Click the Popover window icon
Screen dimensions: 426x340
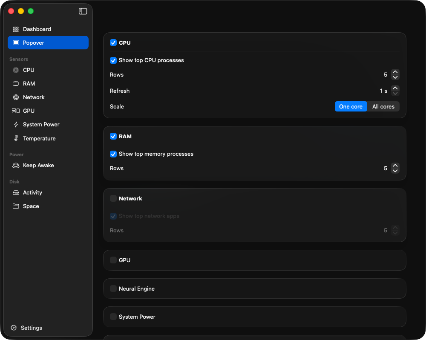16,43
